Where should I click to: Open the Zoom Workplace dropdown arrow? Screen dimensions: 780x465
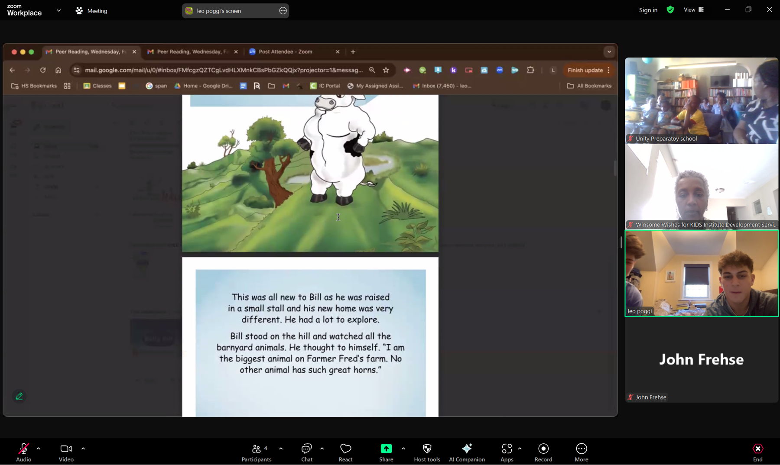[58, 10]
